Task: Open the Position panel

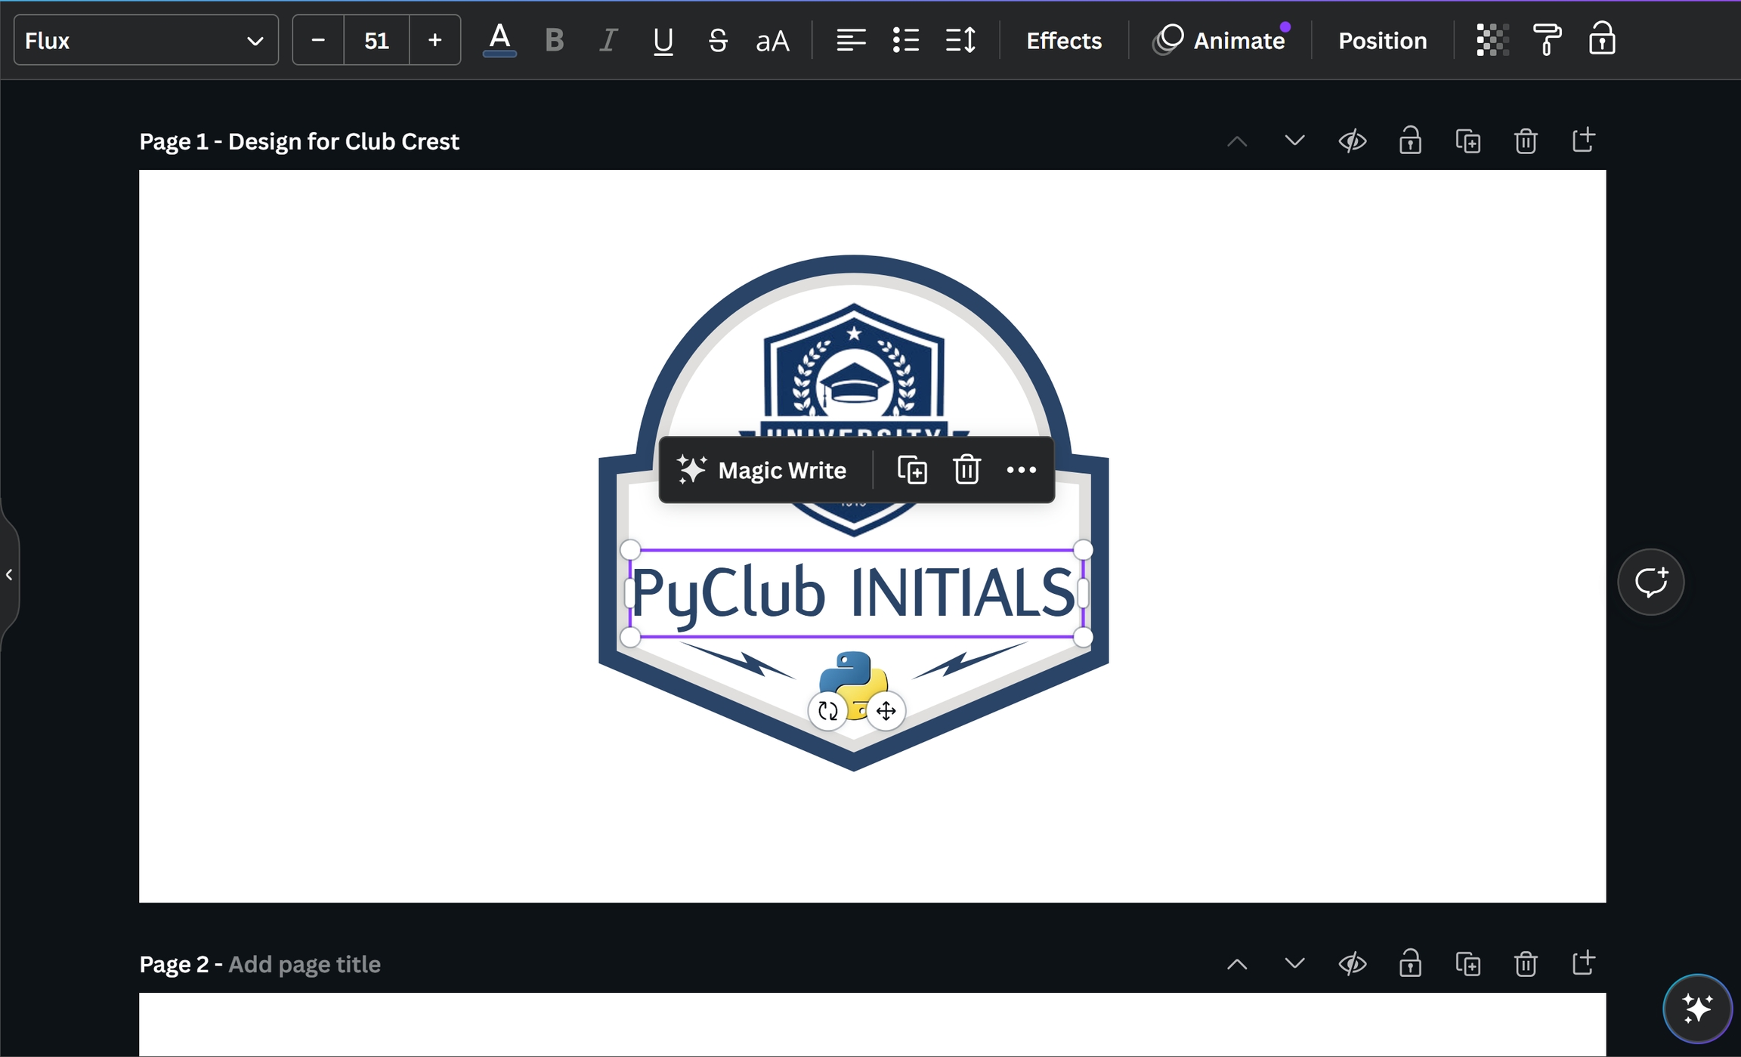Action: pos(1382,40)
